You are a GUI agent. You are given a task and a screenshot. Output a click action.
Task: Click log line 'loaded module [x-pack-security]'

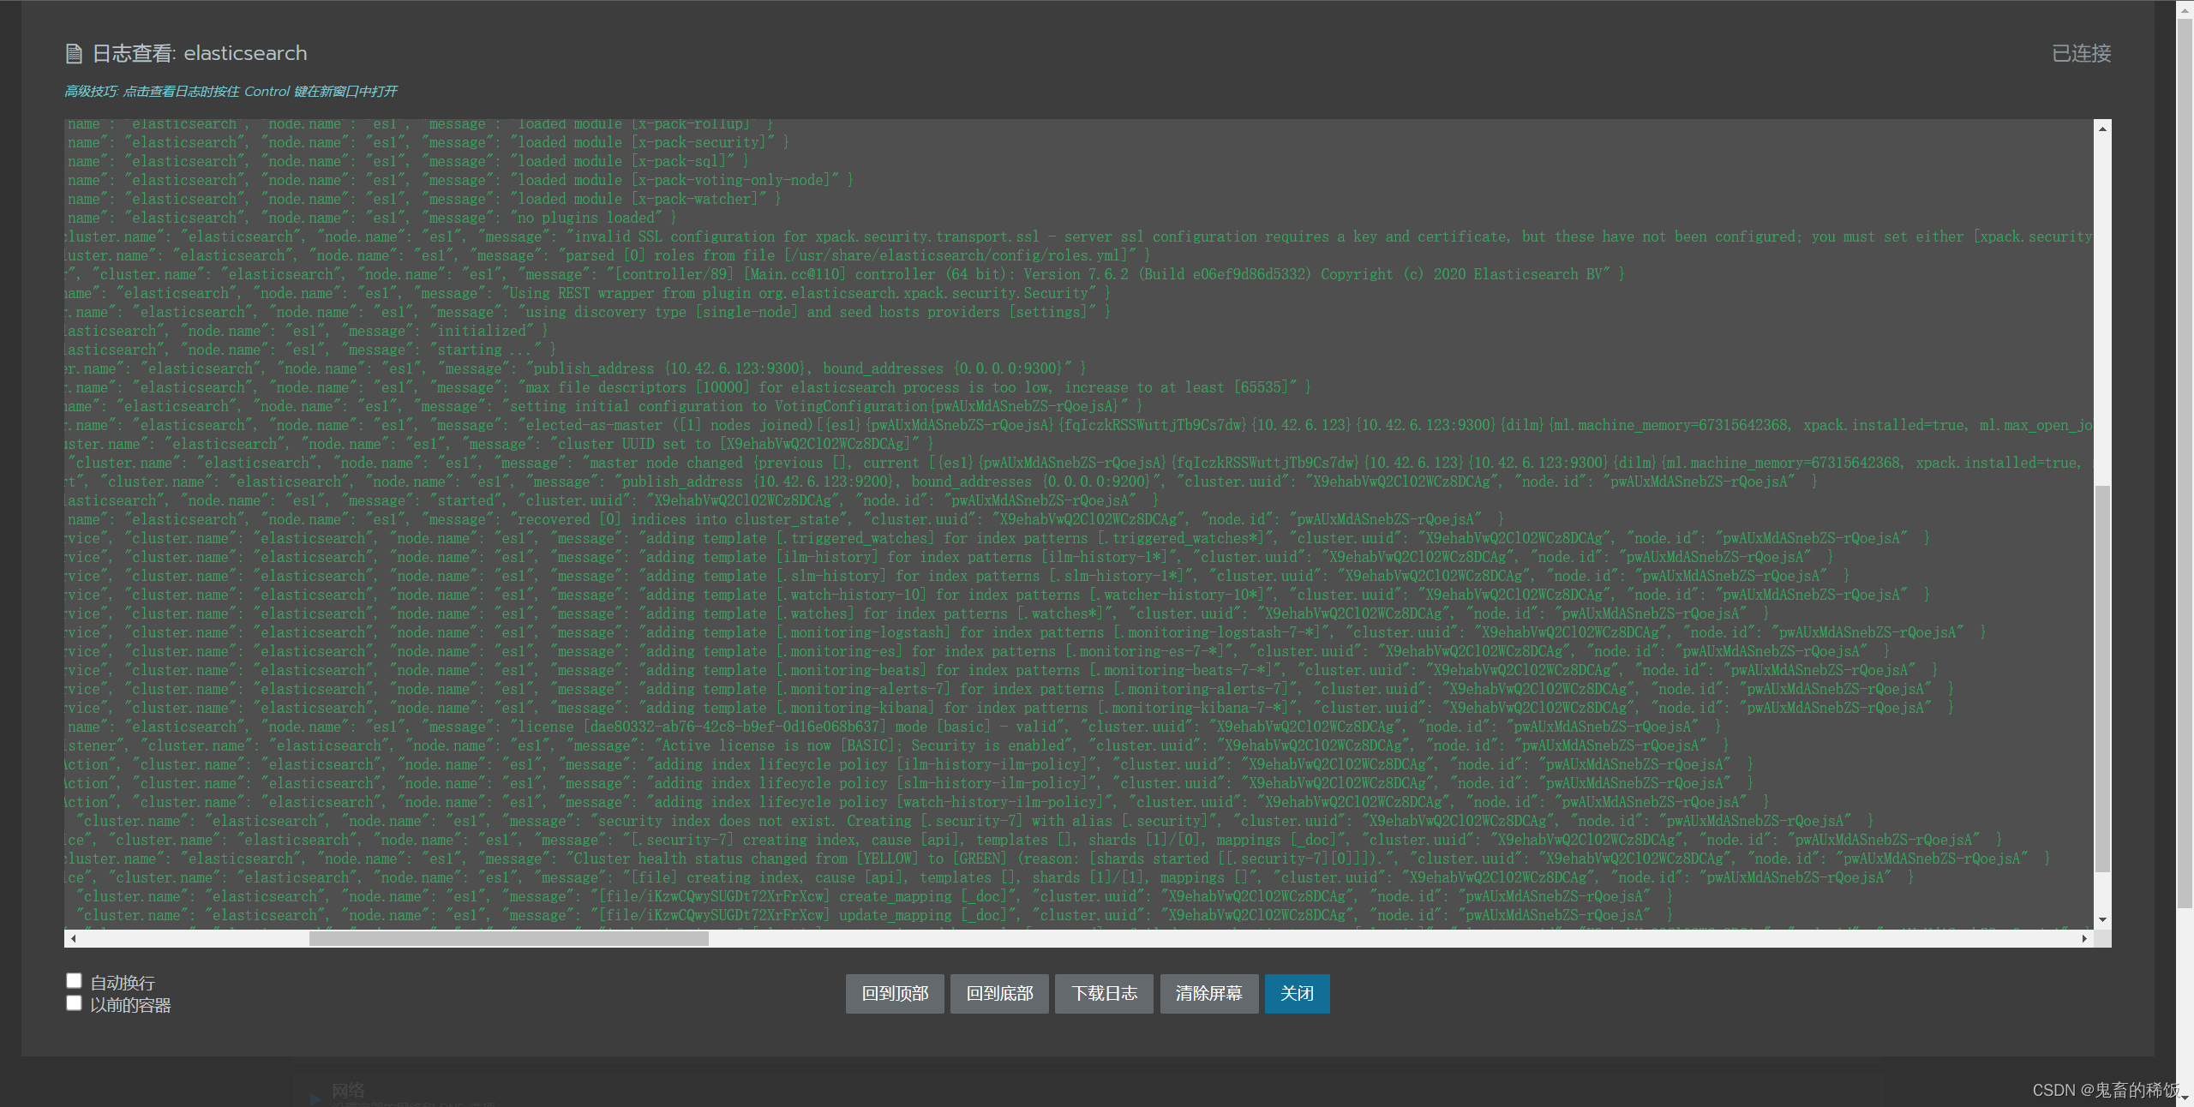click(428, 142)
